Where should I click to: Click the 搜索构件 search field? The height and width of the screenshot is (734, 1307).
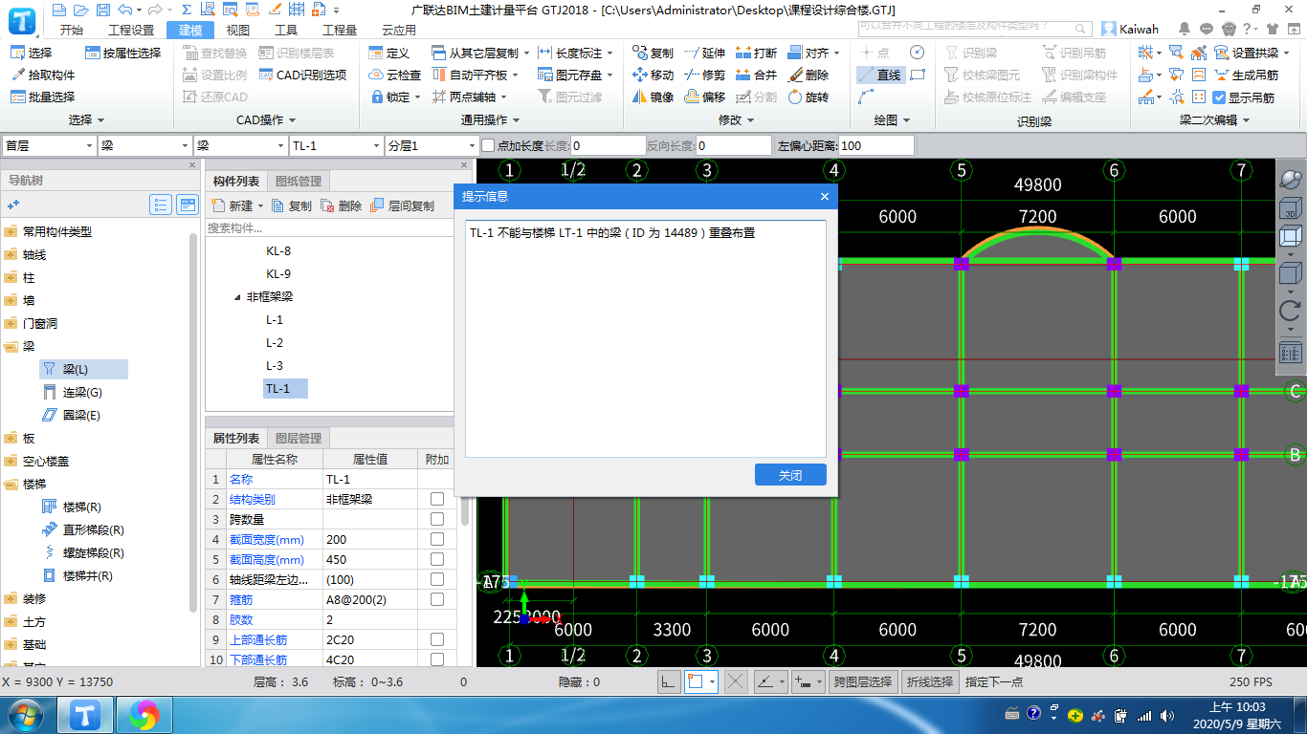[x=330, y=227]
